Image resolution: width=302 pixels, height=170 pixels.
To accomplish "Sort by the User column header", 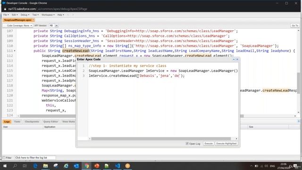I will point(22,127).
